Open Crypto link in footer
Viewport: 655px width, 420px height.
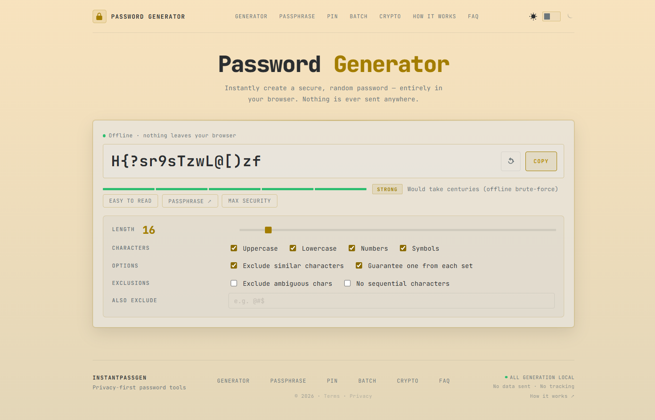coord(407,381)
